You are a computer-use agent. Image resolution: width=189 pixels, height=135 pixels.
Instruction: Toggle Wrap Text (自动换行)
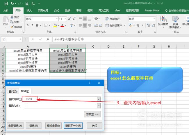click(x=112, y=19)
